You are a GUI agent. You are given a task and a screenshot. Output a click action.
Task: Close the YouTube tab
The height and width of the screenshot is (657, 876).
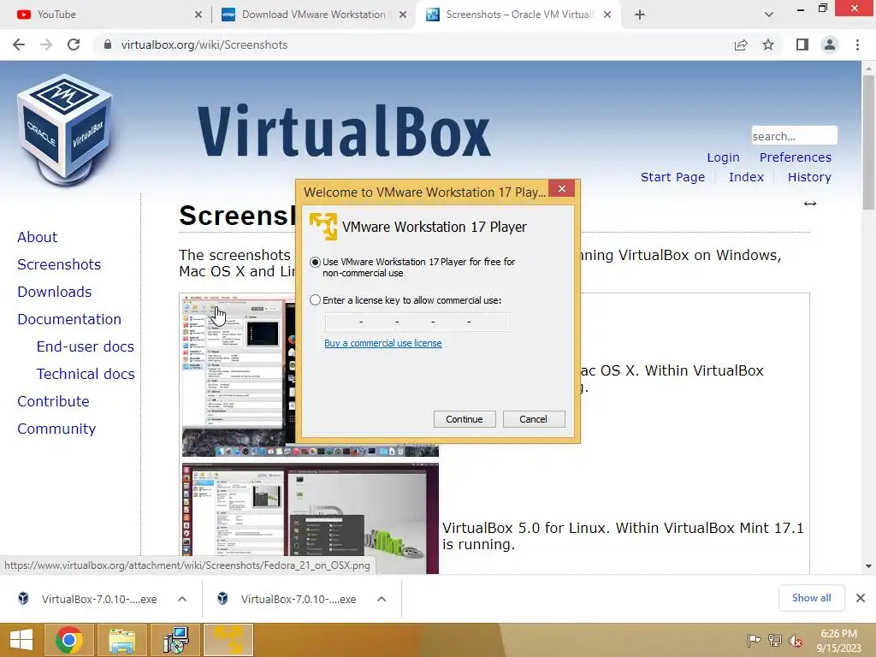click(198, 15)
